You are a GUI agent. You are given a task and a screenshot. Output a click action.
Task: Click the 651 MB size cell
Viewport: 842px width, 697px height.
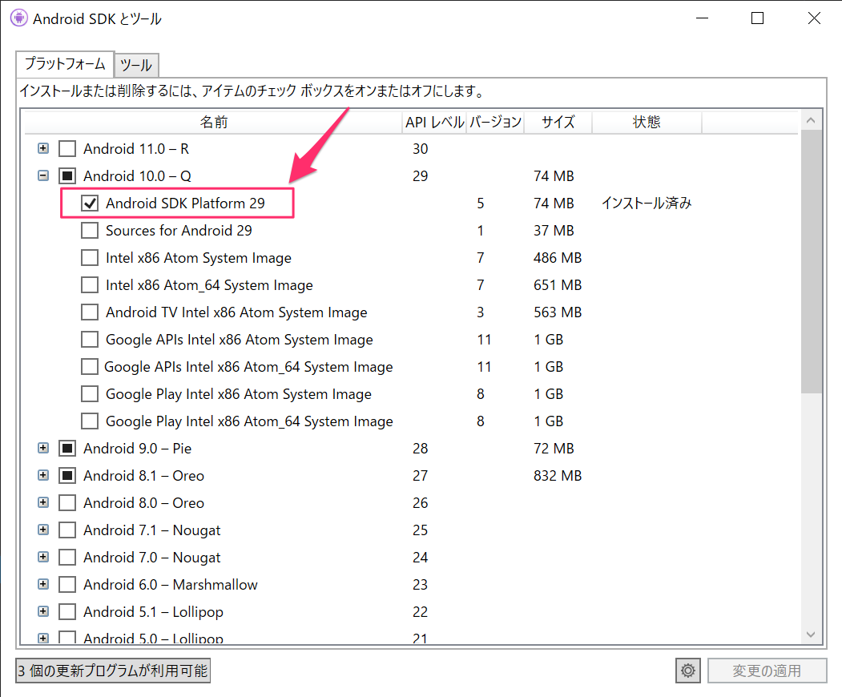tap(558, 284)
